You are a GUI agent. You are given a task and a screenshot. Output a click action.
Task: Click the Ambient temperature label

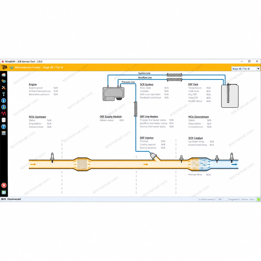40,91
